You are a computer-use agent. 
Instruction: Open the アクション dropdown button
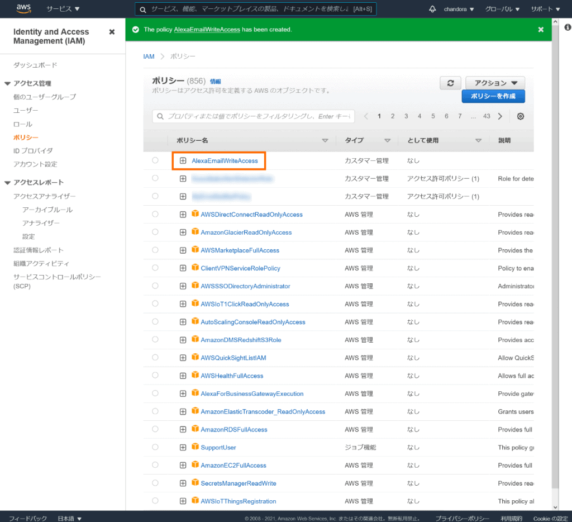(x=495, y=83)
